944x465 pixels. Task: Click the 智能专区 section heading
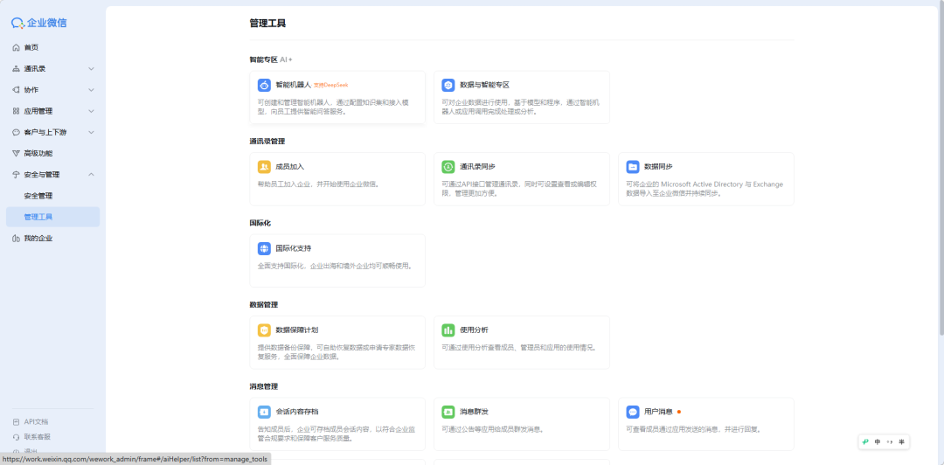click(264, 59)
